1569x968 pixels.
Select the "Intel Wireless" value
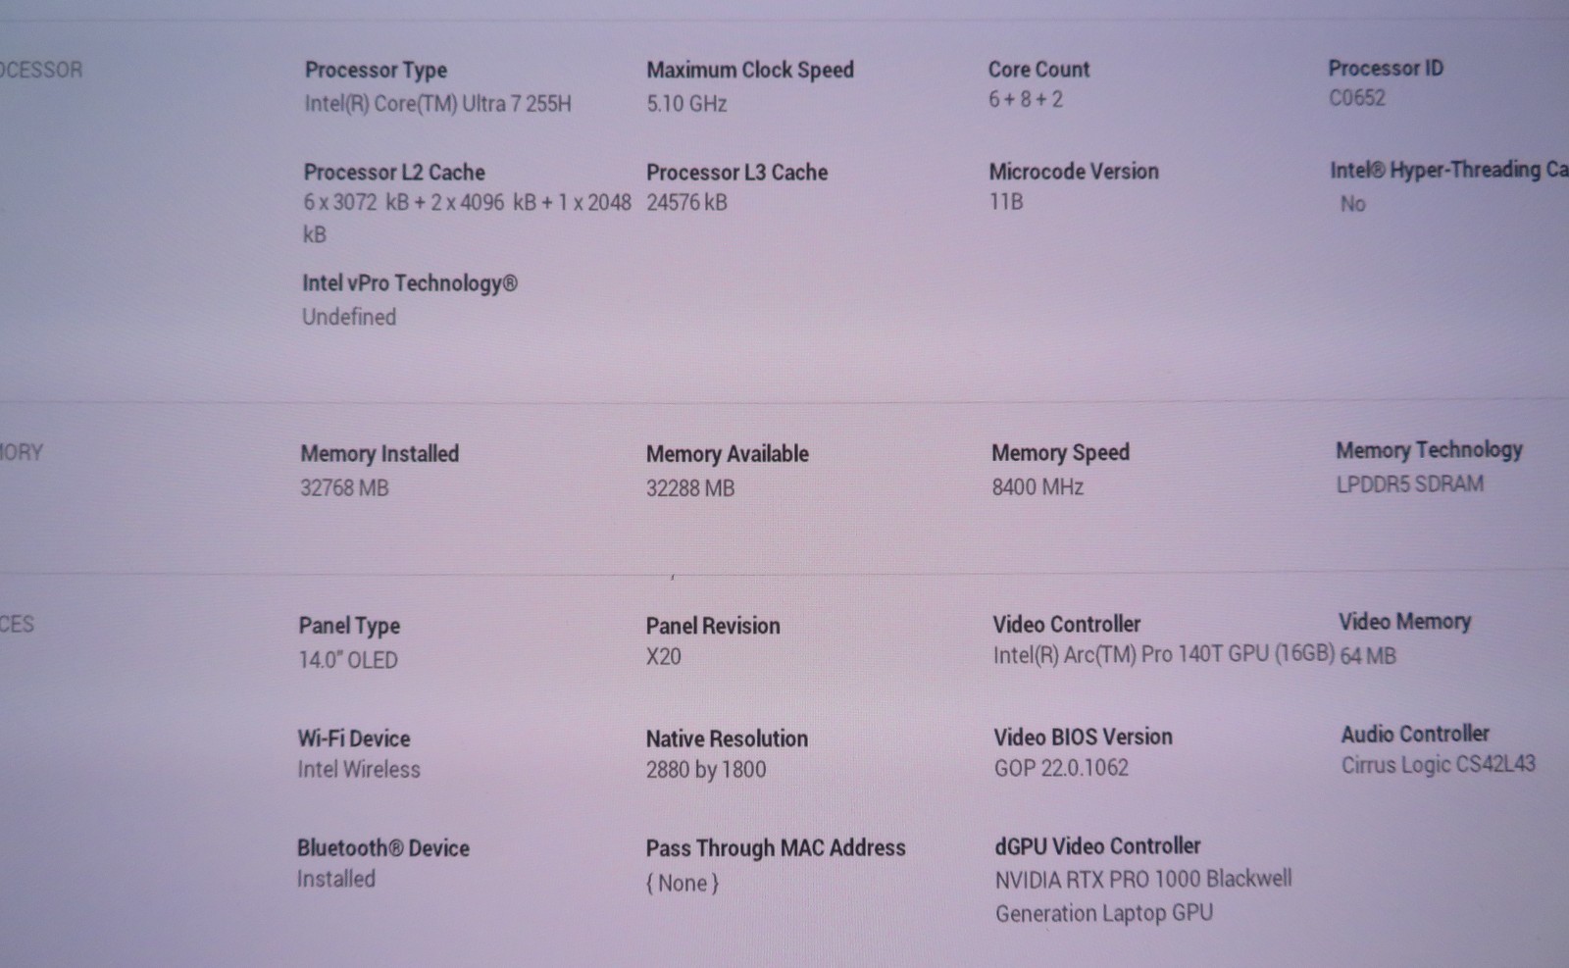[359, 770]
